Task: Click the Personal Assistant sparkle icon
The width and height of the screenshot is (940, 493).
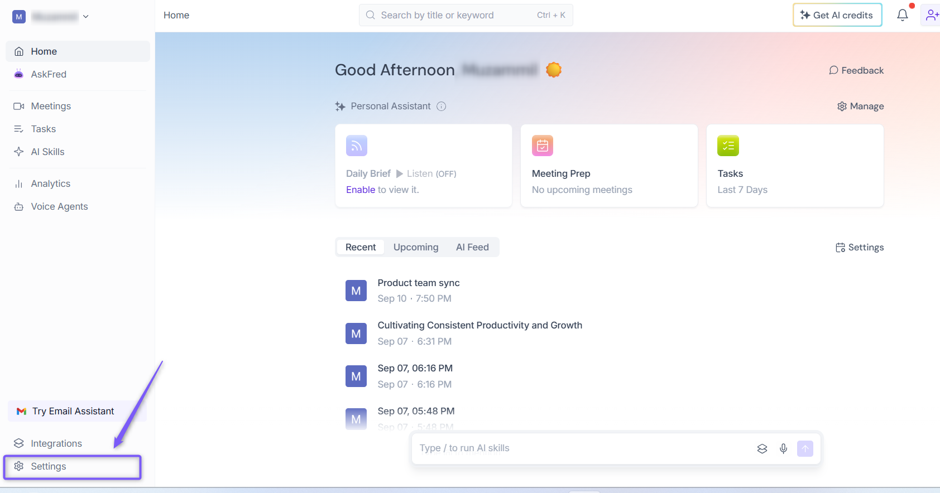Action: (x=340, y=106)
